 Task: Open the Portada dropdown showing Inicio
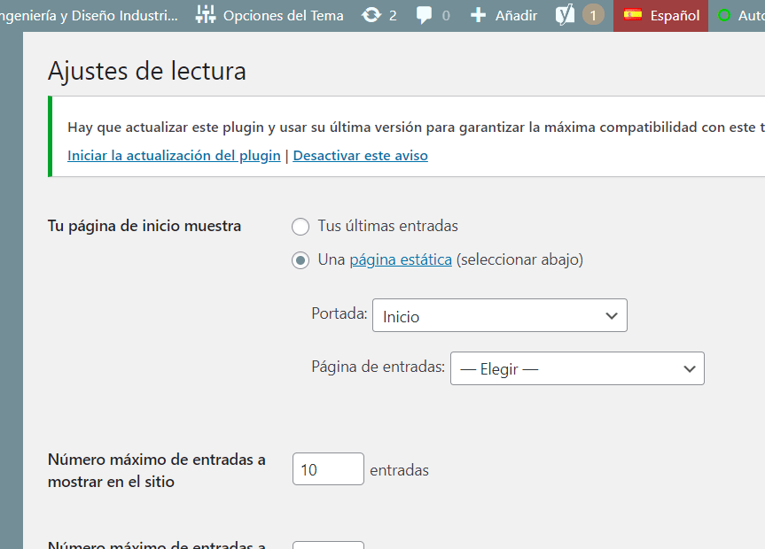pos(500,315)
